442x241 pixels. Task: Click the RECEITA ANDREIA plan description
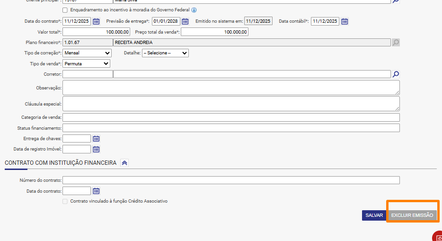(x=252, y=43)
